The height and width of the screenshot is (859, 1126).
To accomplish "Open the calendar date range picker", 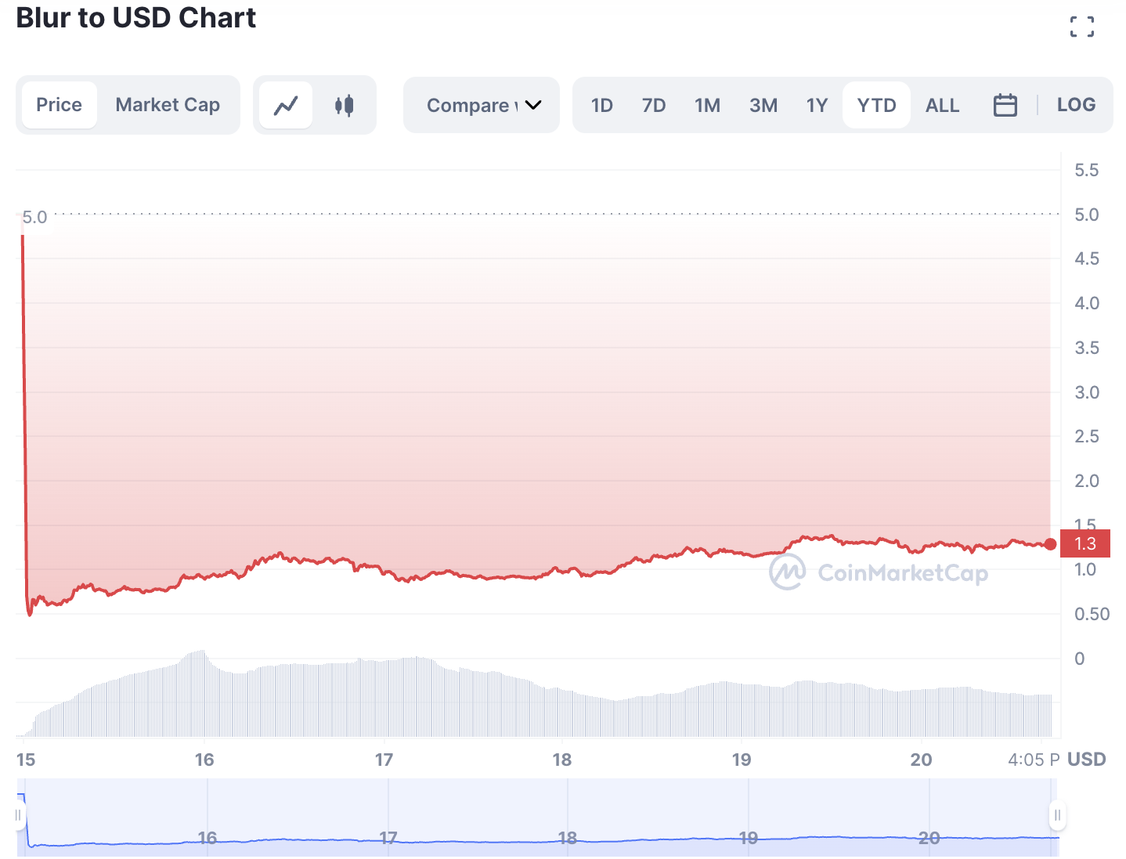I will (x=1005, y=105).
